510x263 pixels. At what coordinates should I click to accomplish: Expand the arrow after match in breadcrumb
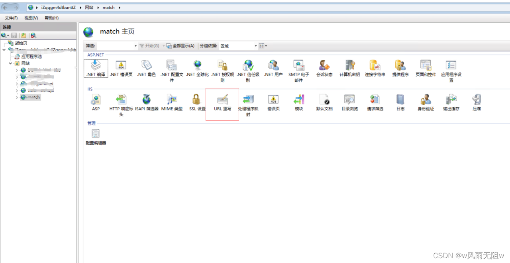[119, 8]
